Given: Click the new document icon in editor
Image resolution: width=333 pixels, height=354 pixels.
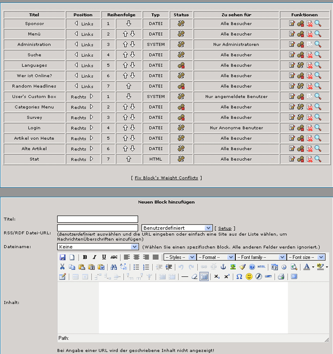Looking at the screenshot, I should point(72,257).
